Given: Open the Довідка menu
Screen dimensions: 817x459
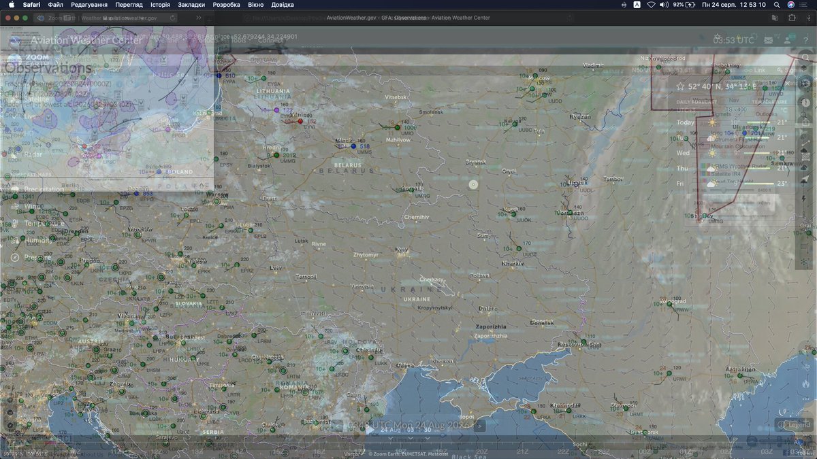Looking at the screenshot, I should (283, 4).
